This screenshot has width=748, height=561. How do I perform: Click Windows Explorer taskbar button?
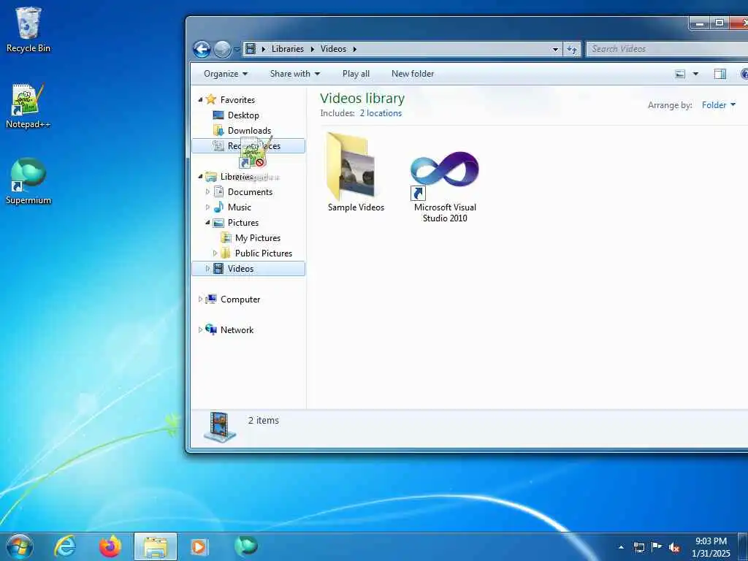pyautogui.click(x=156, y=546)
